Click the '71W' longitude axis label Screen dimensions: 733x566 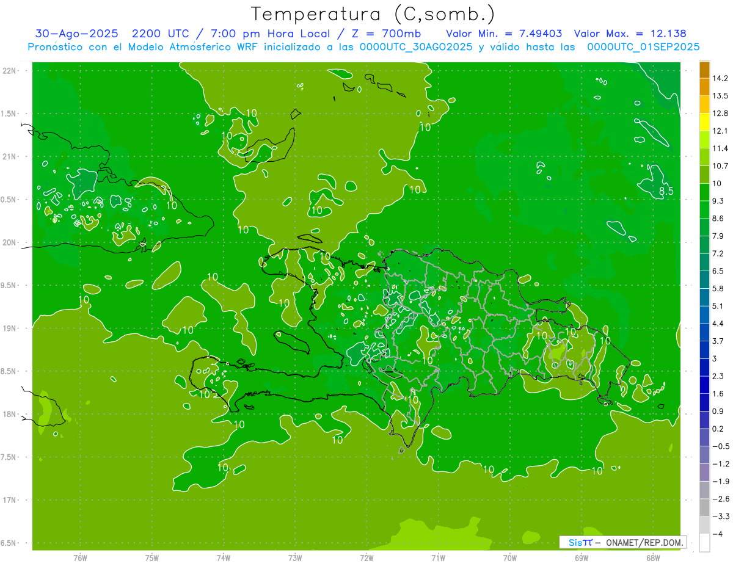pyautogui.click(x=438, y=557)
